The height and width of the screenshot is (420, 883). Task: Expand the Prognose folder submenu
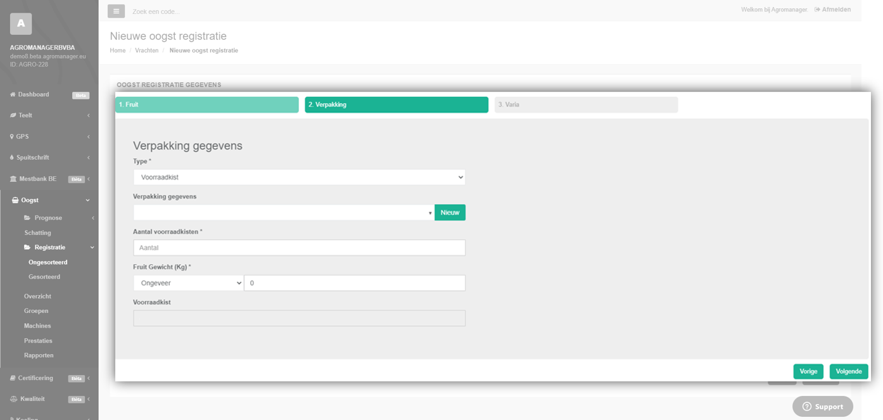(48, 218)
